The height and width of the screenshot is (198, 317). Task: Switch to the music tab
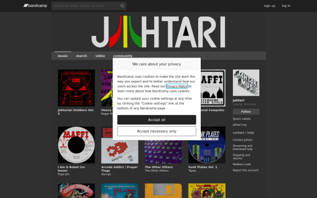pyautogui.click(x=63, y=56)
